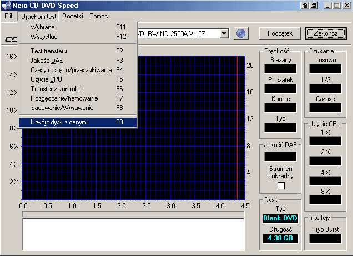Viewport: 353px width, 256px height.
Task: Select Czasy dostępu/przeszukiwania entry
Action: [78, 70]
